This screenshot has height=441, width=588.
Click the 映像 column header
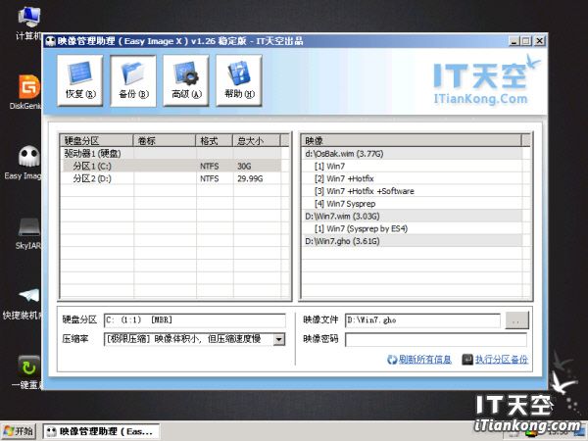point(412,140)
